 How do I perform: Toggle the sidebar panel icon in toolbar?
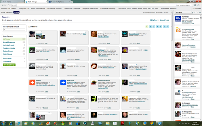[x=199, y=5]
